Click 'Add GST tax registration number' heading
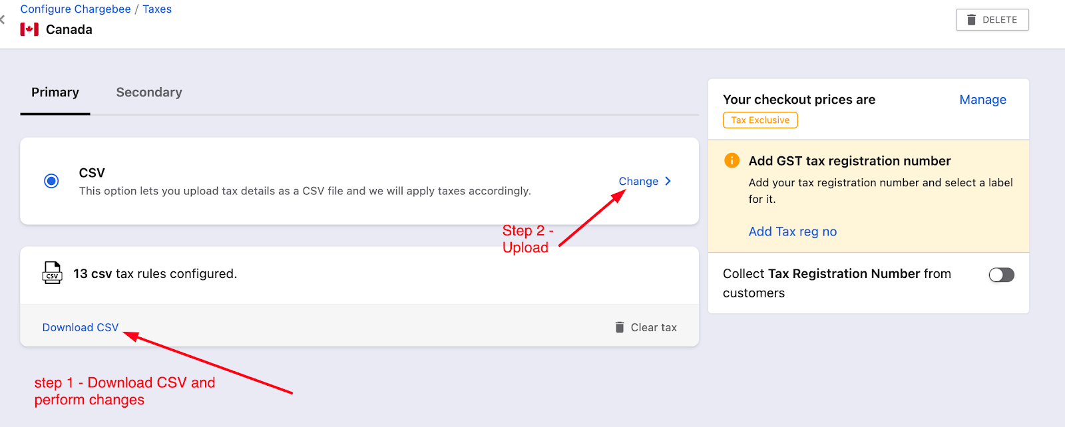 coord(849,161)
